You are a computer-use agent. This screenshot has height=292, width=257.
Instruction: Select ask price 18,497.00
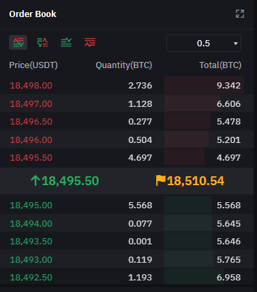pos(31,103)
